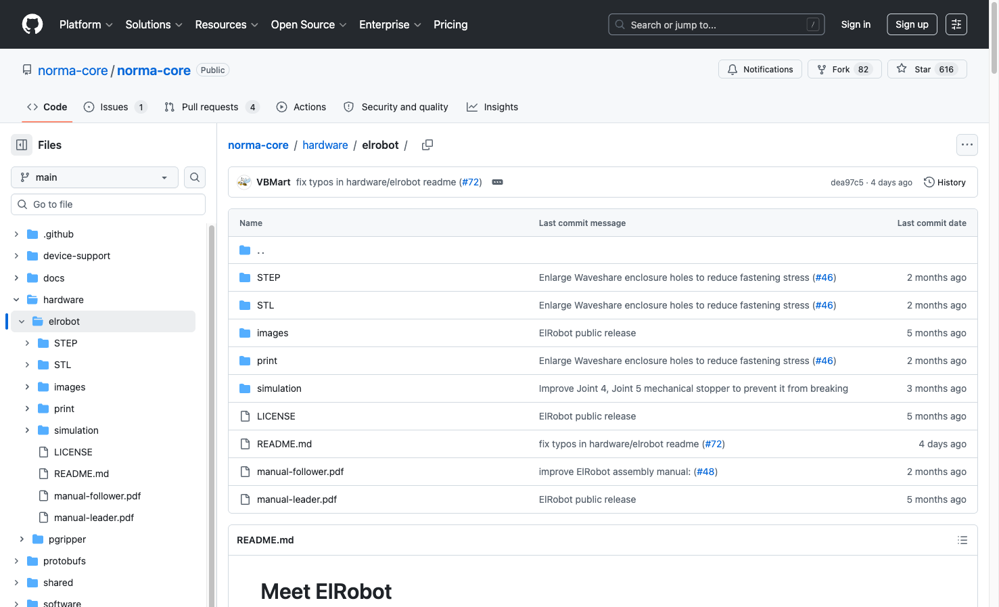This screenshot has width=999, height=607.
Task: Open the 'Improve Joint 4, Joint 5' commit message
Action: pyautogui.click(x=693, y=388)
